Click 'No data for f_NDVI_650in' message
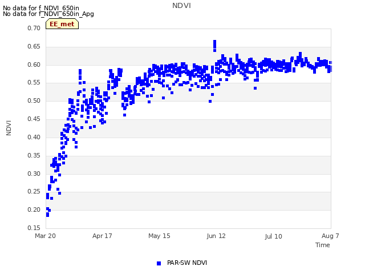This screenshot has width=365, height=274. (40, 8)
